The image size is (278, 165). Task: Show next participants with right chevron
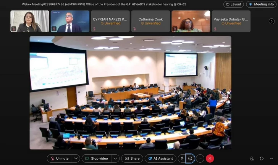[272, 21]
